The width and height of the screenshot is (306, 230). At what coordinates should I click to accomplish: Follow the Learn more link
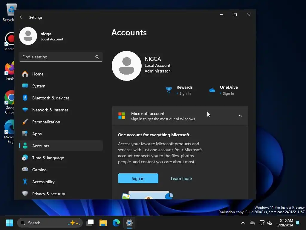[x=181, y=178]
